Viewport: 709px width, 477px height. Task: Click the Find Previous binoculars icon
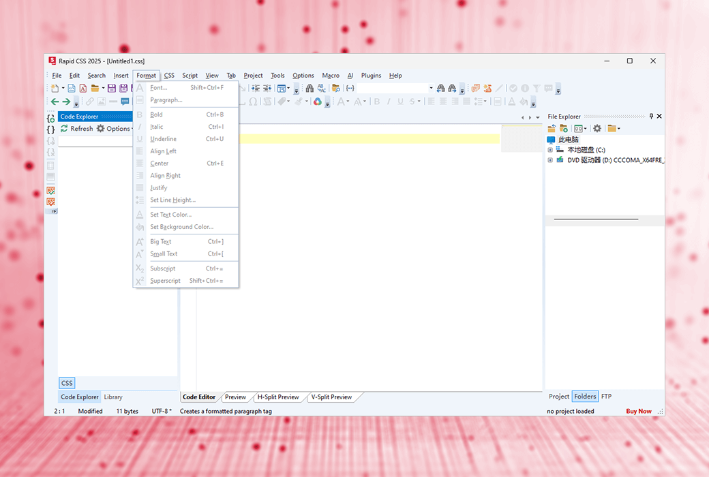click(x=440, y=88)
